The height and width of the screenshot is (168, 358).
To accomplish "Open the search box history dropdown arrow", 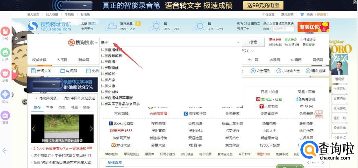I will point(238,43).
